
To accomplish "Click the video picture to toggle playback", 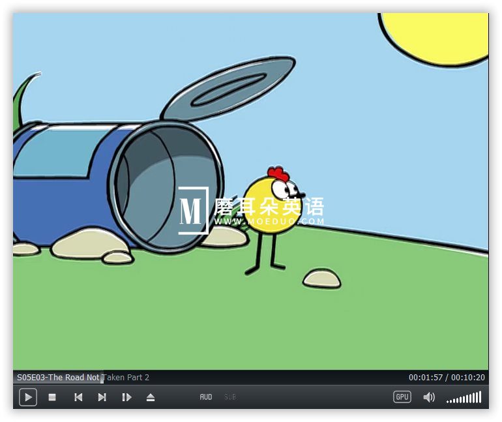I will pyautogui.click(x=251, y=192).
